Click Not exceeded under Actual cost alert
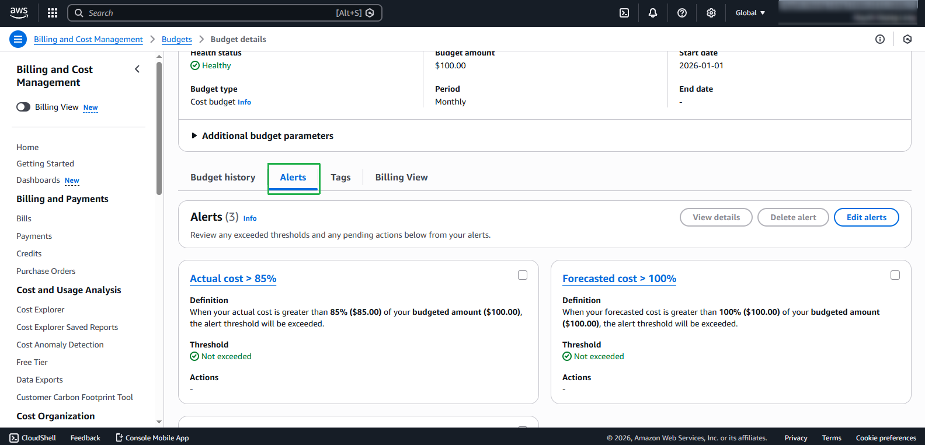 coord(226,356)
